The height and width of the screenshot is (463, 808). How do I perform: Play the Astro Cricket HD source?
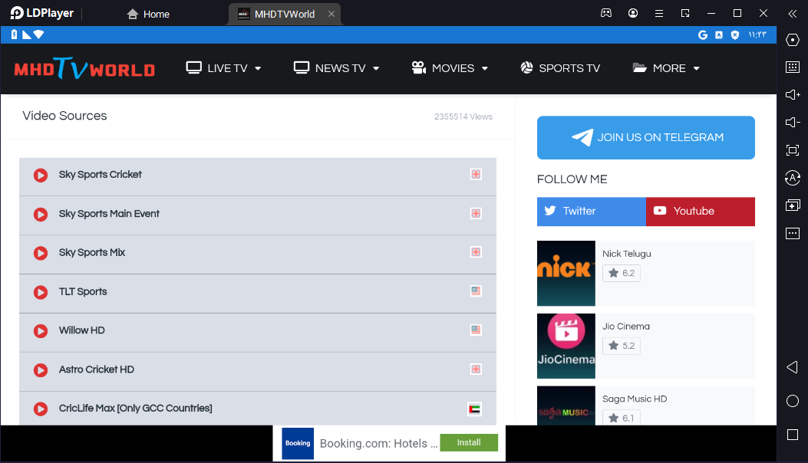tap(258, 372)
